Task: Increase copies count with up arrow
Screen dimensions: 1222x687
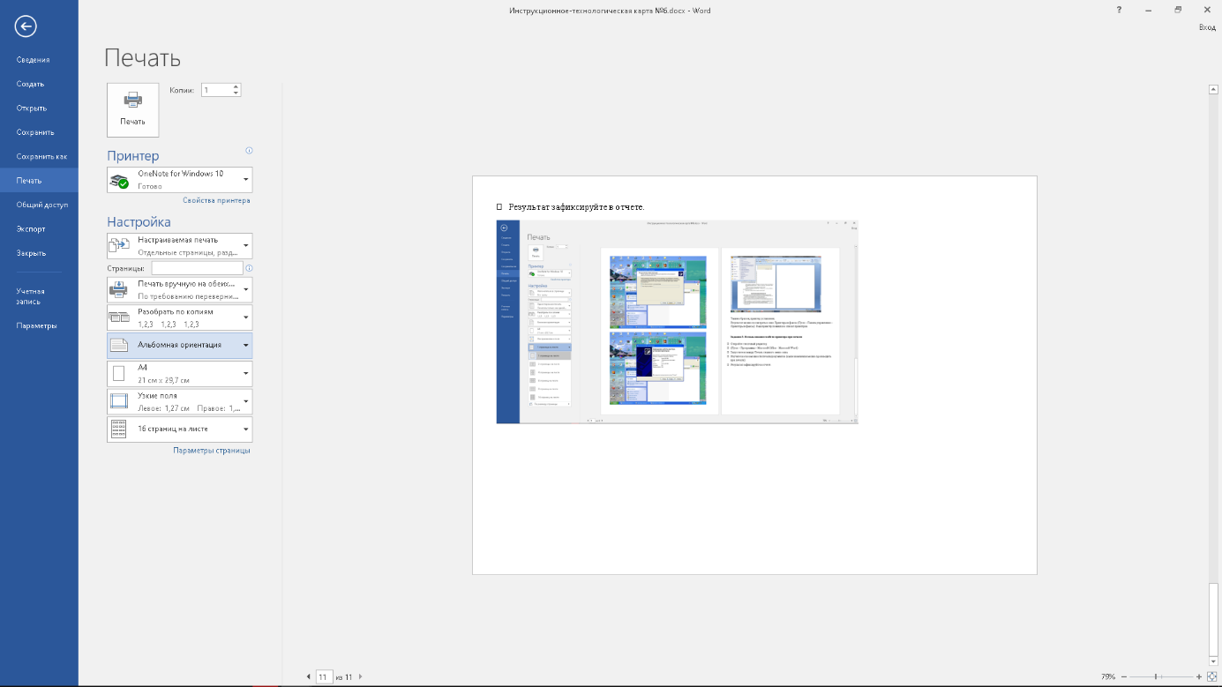Action: 236,86
